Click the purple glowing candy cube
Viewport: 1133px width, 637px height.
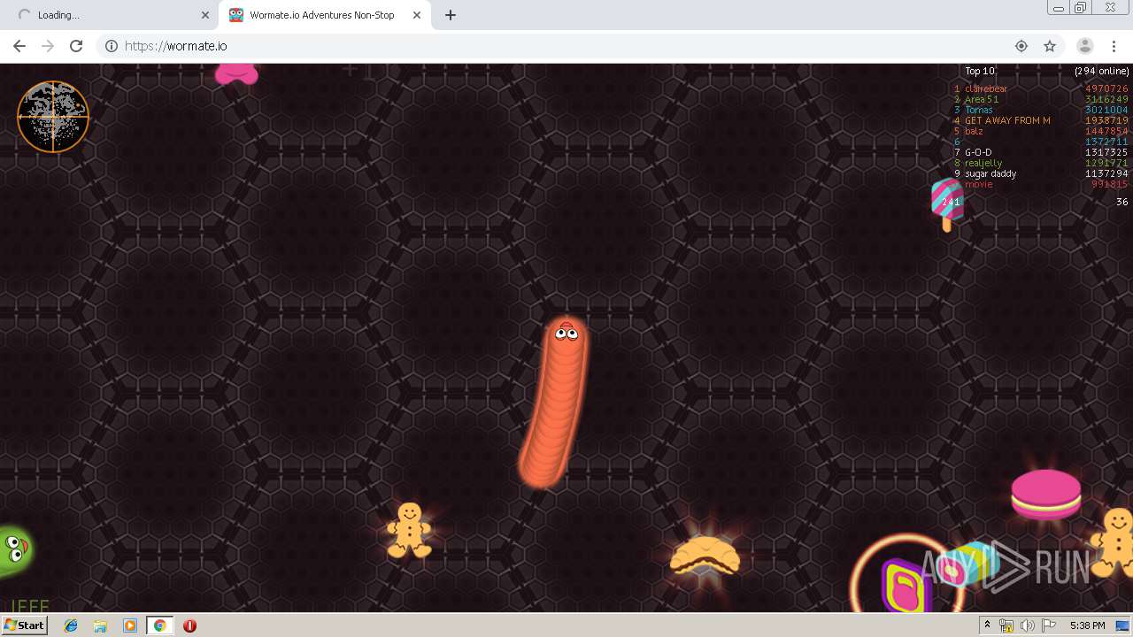pyautogui.click(x=906, y=586)
